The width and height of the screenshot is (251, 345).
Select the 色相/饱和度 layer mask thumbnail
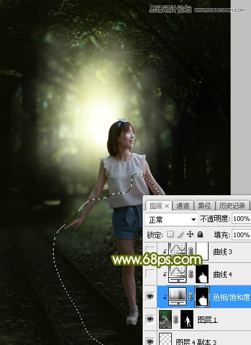[x=202, y=297]
